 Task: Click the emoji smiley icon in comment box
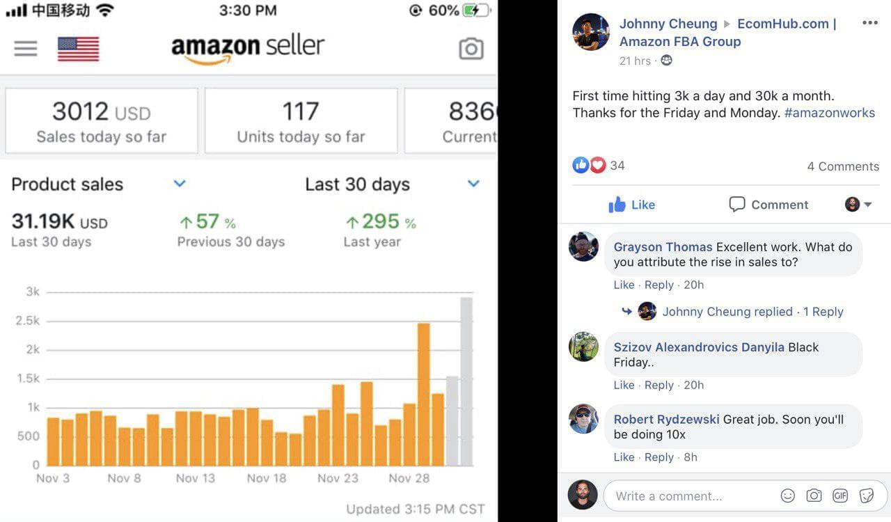click(788, 496)
